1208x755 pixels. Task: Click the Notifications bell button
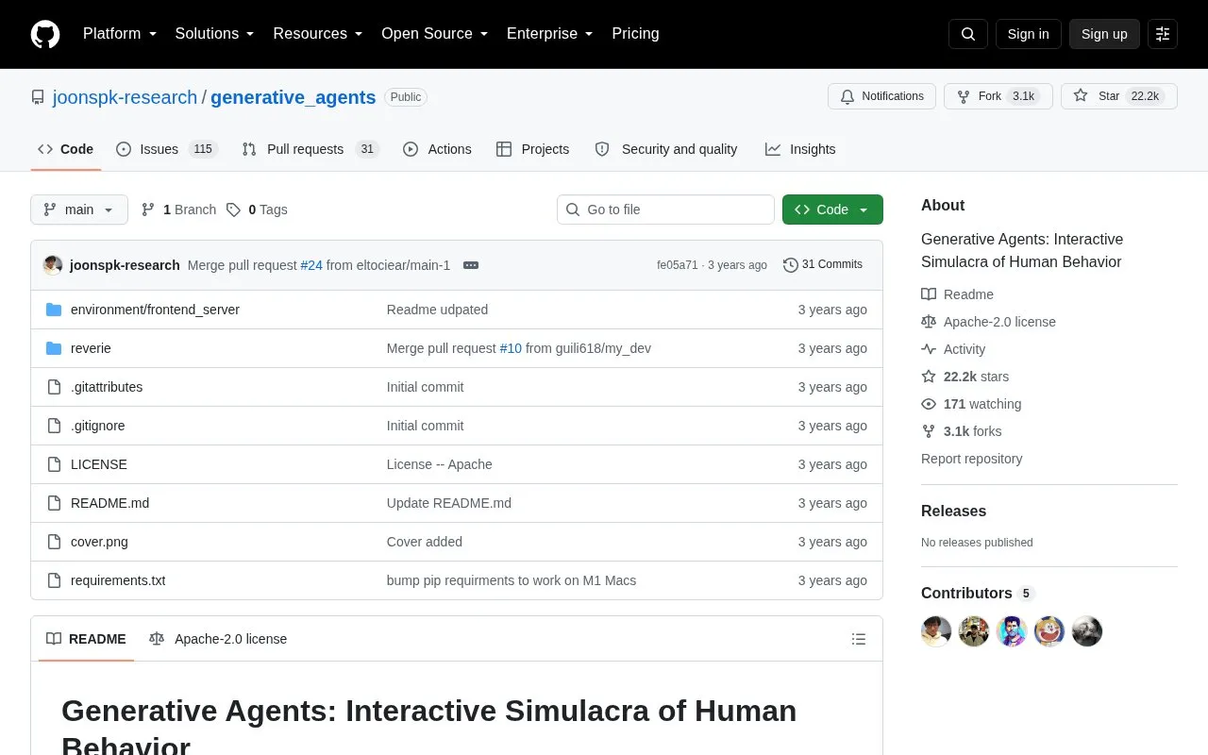click(881, 96)
